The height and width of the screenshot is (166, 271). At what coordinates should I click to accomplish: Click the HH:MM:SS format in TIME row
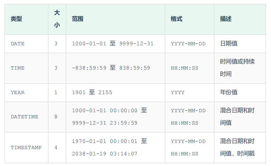[185, 68]
